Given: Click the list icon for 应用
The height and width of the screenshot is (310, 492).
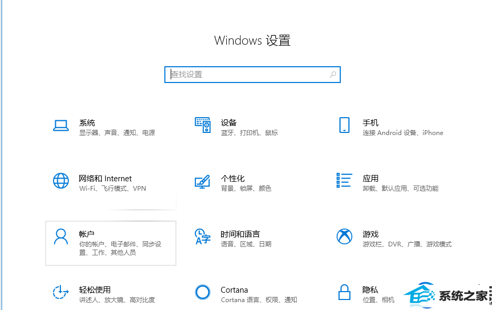Looking at the screenshot, I should click(344, 180).
